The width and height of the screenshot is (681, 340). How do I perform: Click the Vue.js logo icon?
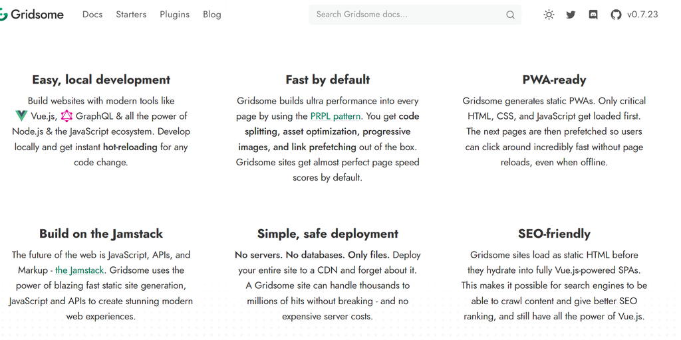click(x=21, y=116)
